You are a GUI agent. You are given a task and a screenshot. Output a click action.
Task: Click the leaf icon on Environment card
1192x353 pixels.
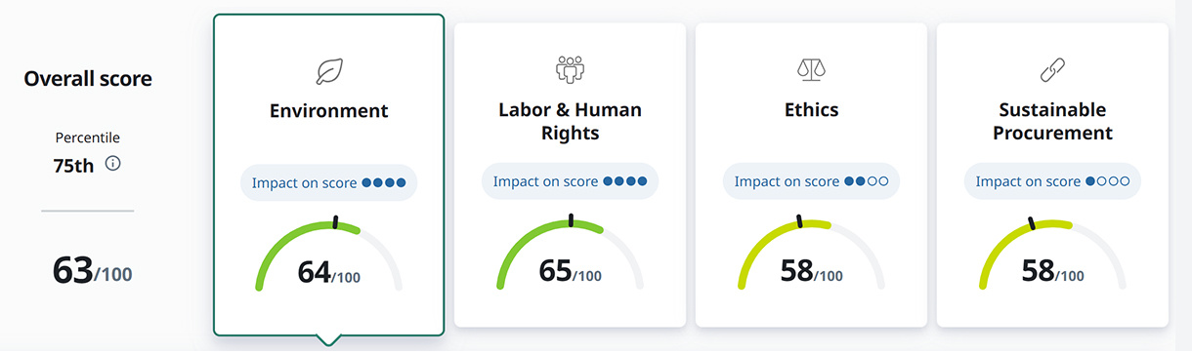click(329, 71)
